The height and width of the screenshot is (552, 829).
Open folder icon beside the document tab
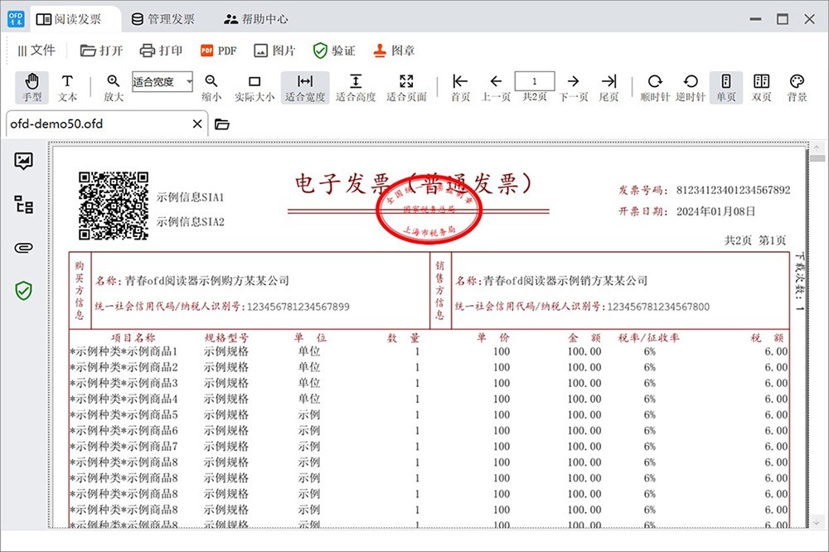point(221,124)
